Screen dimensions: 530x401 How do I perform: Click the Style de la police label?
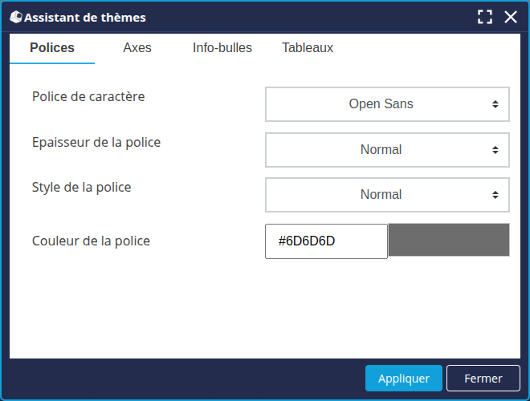(x=81, y=188)
